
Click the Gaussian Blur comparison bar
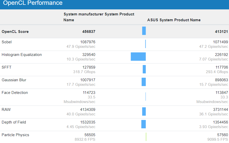tap(144, 82)
